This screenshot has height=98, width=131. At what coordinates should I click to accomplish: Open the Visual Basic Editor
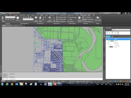pyautogui.click(x=61, y=17)
